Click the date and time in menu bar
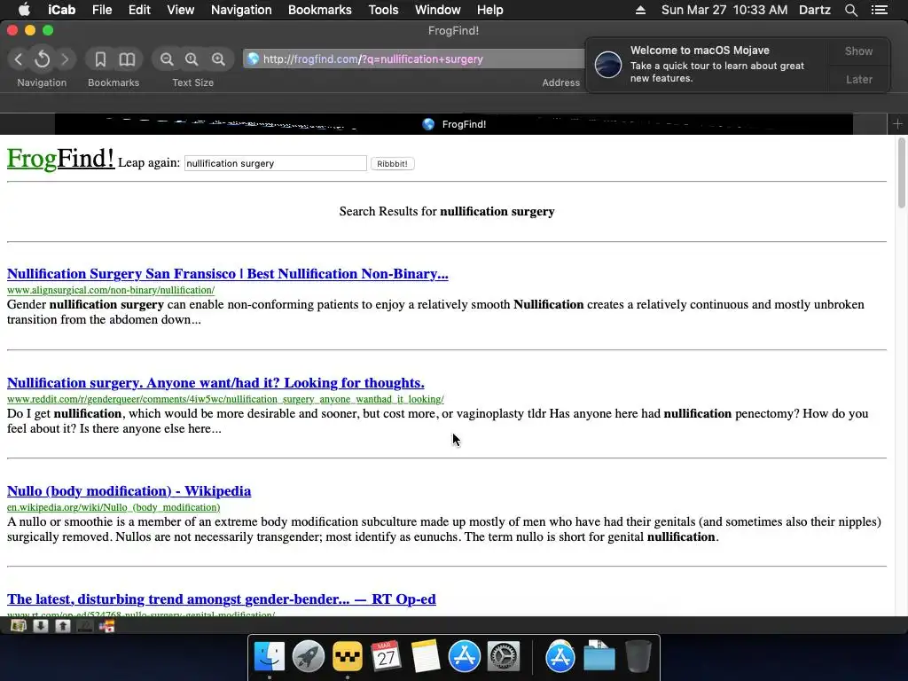The image size is (908, 681). 724,10
